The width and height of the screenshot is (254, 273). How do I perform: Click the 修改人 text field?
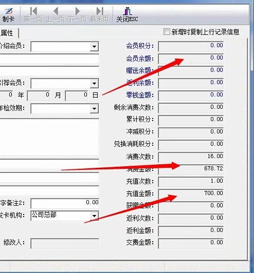click(x=65, y=244)
